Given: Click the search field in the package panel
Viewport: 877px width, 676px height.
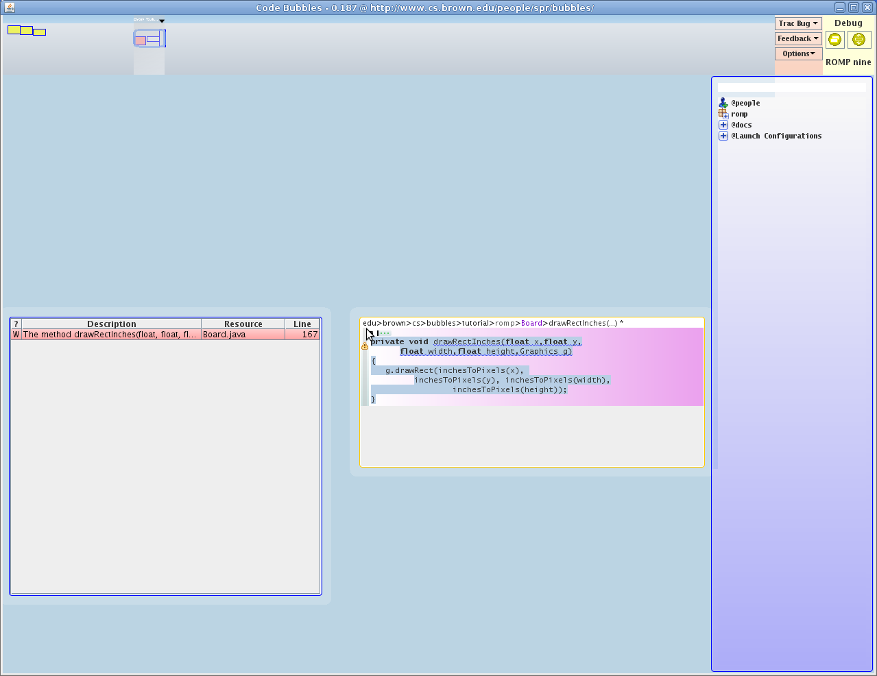Looking at the screenshot, I should click(x=791, y=88).
